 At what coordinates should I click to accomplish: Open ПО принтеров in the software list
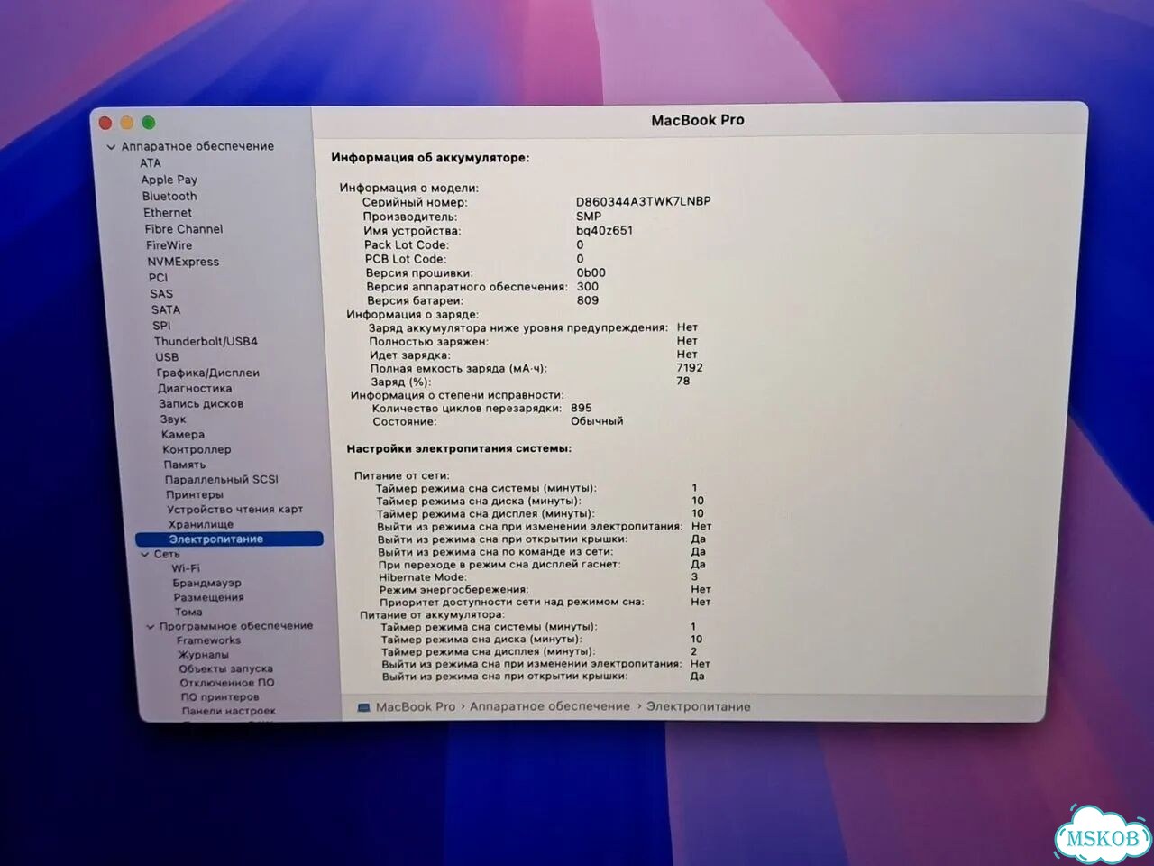[220, 697]
